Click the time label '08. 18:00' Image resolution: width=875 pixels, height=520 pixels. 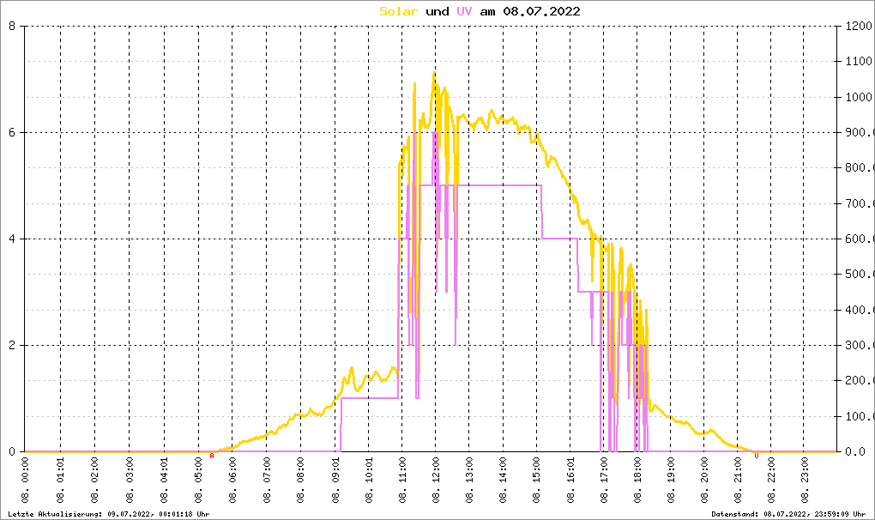click(x=637, y=481)
